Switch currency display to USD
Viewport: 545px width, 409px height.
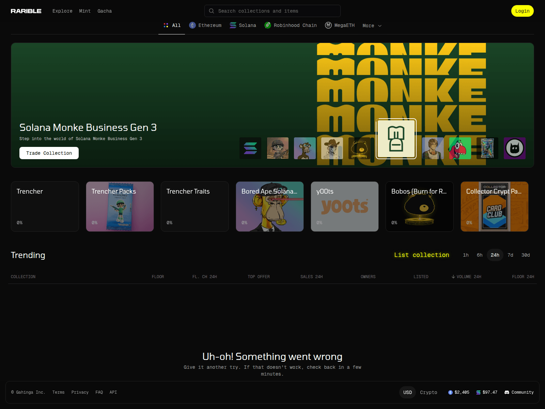pyautogui.click(x=407, y=392)
